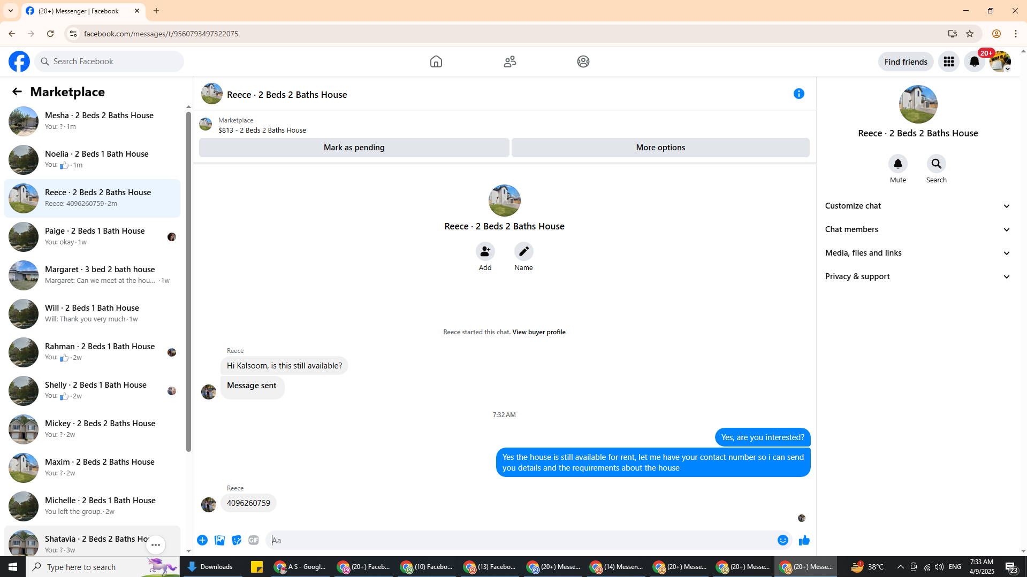Attach a photo or file
The height and width of the screenshot is (577, 1027).
click(x=219, y=540)
